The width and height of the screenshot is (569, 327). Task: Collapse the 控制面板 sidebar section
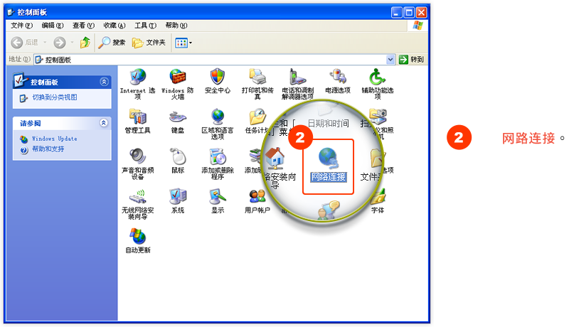coord(105,82)
